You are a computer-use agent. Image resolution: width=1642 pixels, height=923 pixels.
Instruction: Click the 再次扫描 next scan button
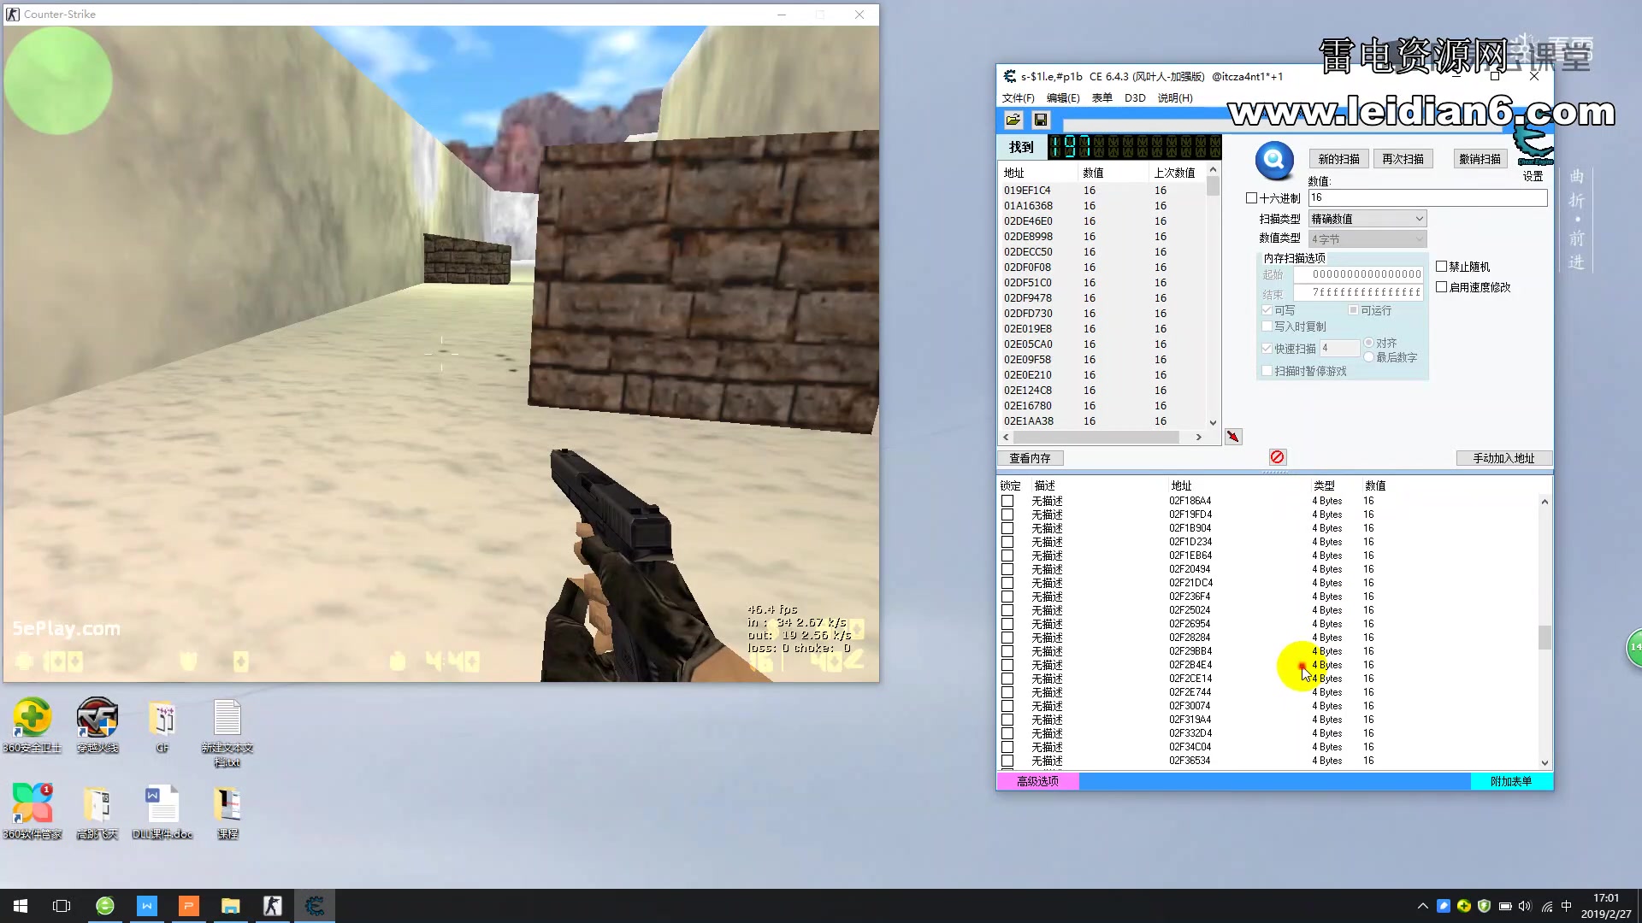tap(1403, 159)
